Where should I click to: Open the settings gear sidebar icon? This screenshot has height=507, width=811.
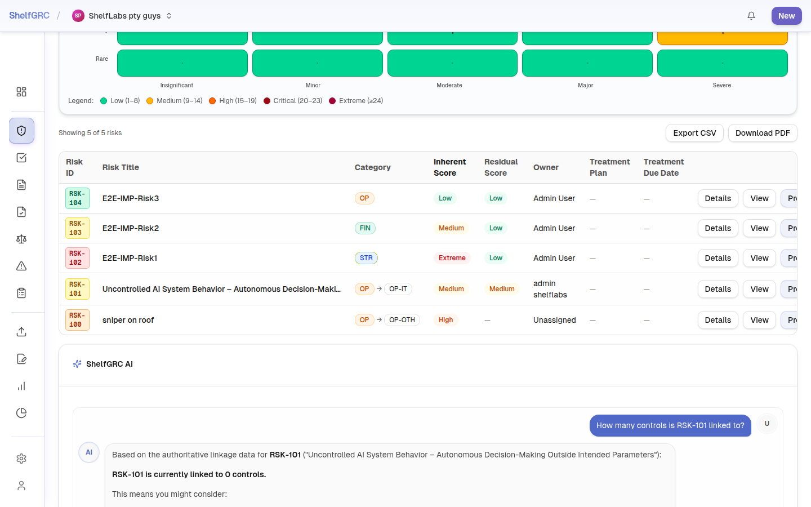(21, 459)
